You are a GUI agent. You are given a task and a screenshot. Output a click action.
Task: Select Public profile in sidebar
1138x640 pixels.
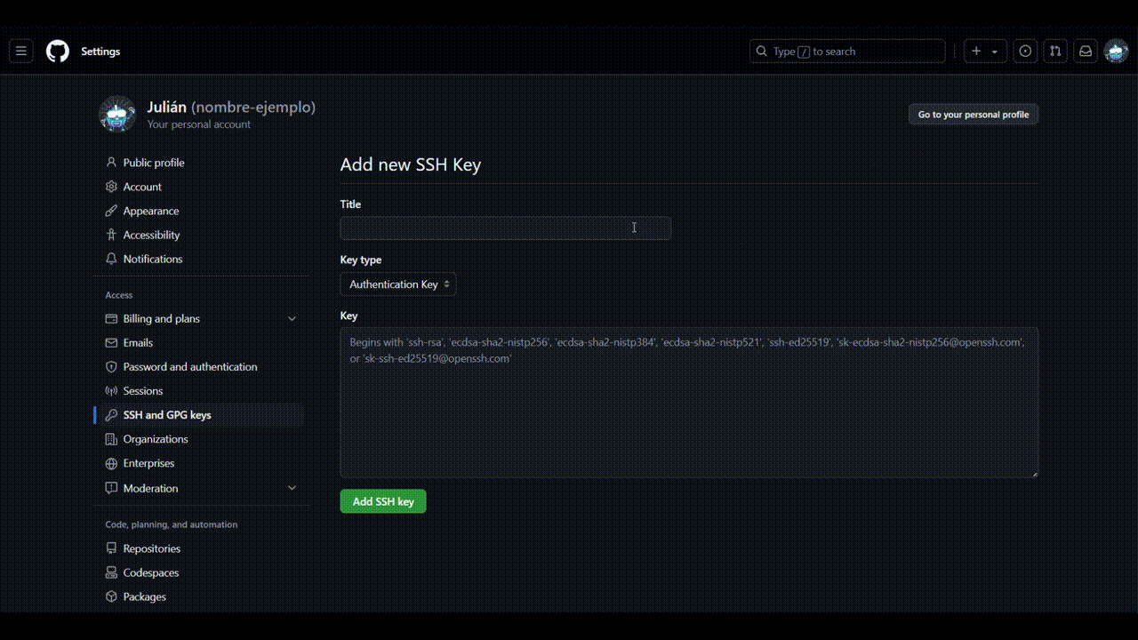tap(154, 163)
